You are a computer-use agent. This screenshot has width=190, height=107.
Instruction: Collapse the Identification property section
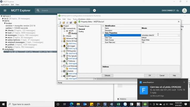click(103, 26)
